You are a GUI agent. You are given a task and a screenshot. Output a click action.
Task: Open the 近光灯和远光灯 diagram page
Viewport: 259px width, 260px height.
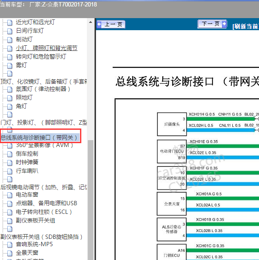tap(35, 22)
